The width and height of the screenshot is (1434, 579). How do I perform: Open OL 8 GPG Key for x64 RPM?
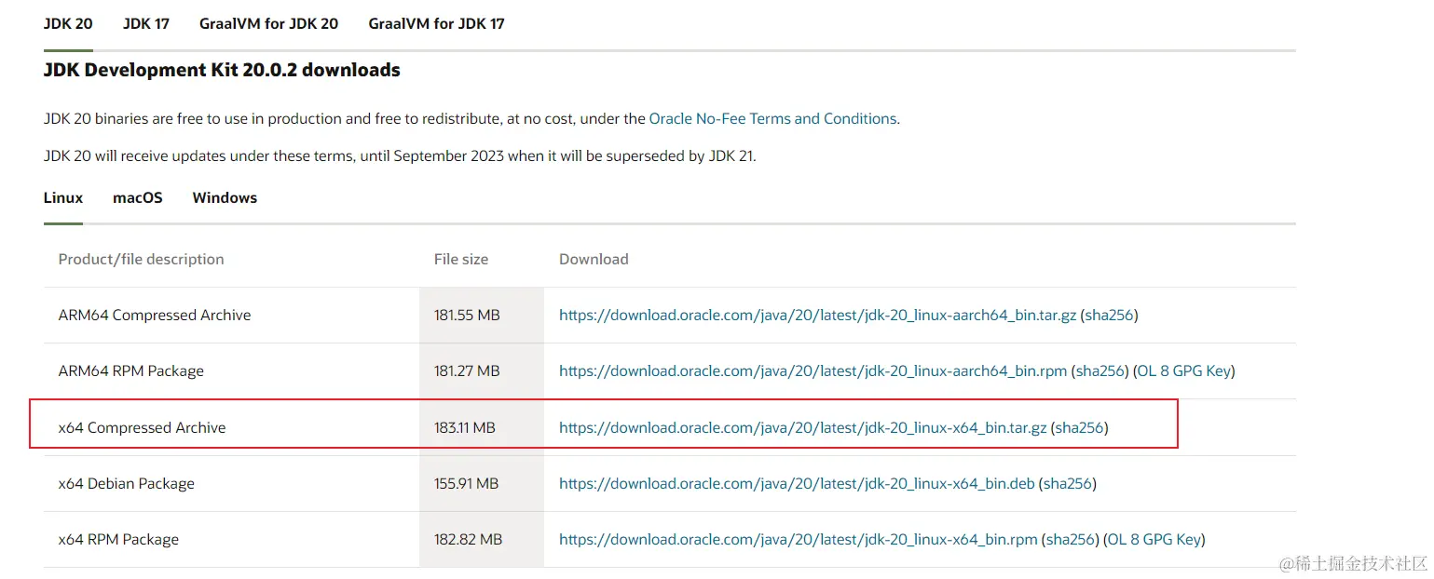tap(1154, 539)
